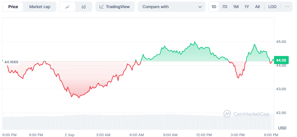Screen dimensions: 297x137
Task: Open the TradingView chart mode
Action: click(x=115, y=7)
